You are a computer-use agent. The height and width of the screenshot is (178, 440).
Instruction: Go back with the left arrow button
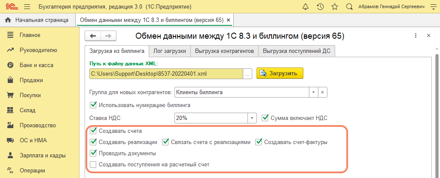coord(93,36)
